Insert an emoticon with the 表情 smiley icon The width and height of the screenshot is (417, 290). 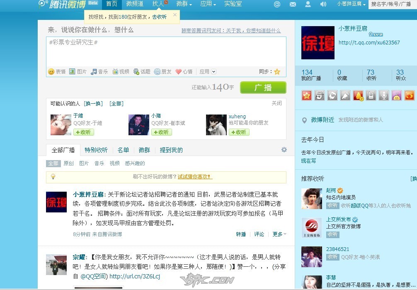pyautogui.click(x=51, y=72)
